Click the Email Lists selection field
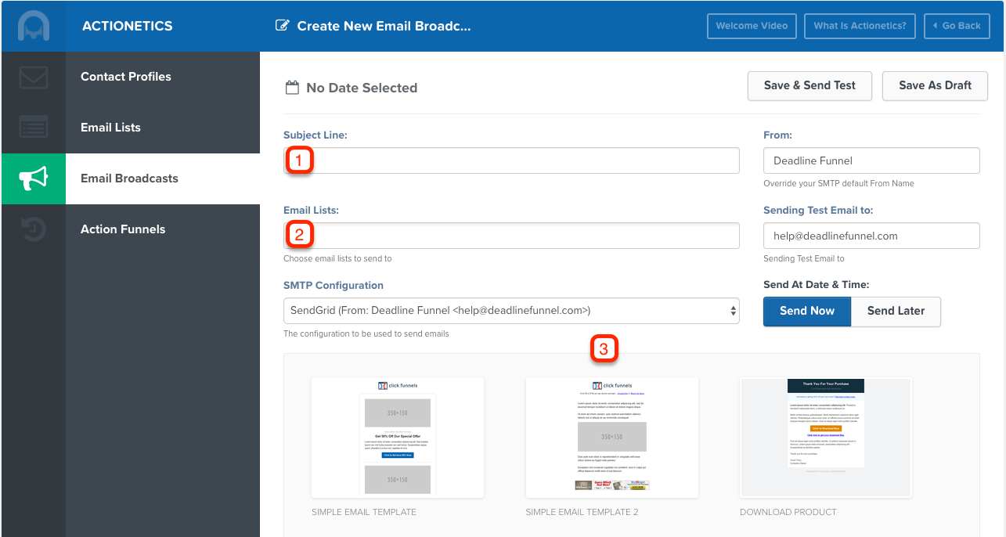The height and width of the screenshot is (537, 1006). click(x=511, y=236)
